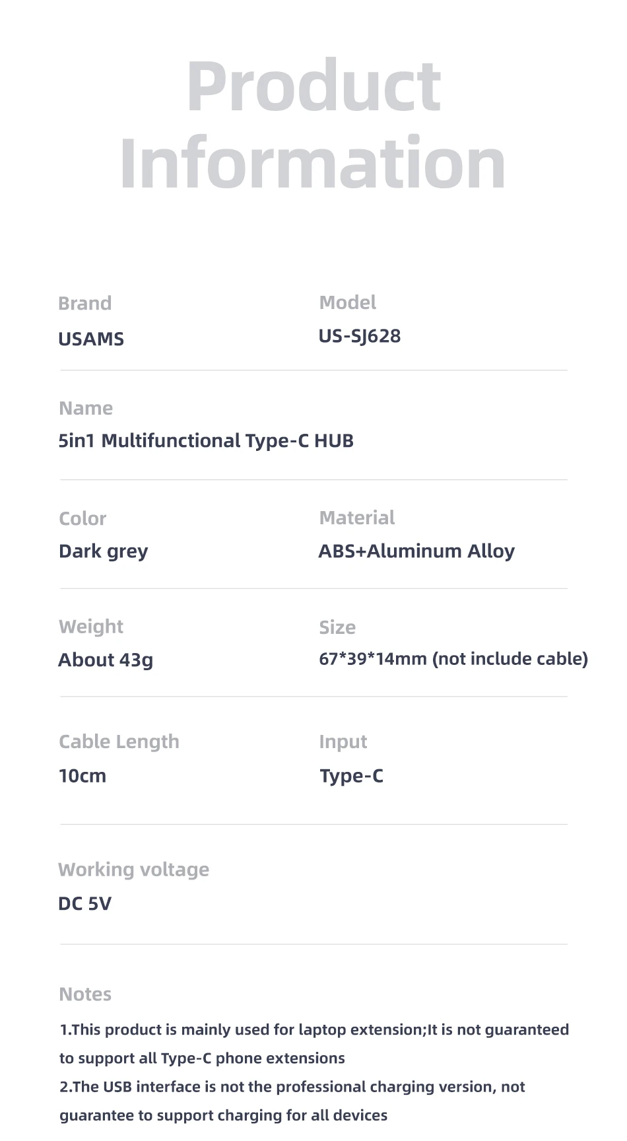627x1141 pixels.
Task: Select ABS+Aluminum Alloy material text
Action: pos(416,551)
